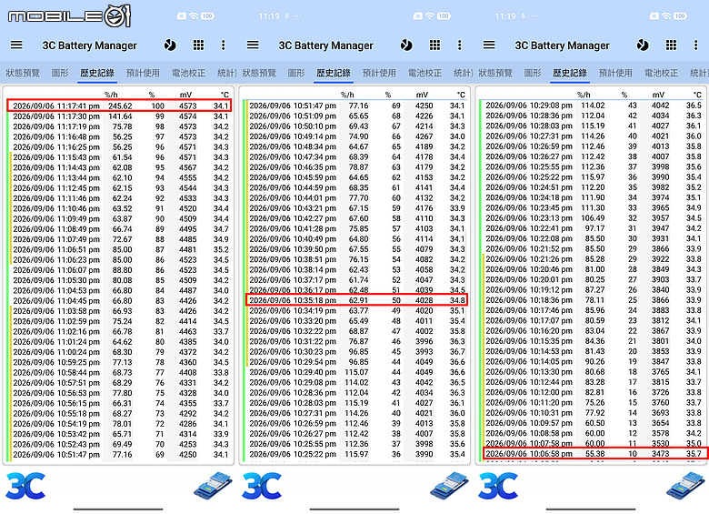
Task: Tap pie chart icon in third screenshot
Action: [643, 45]
